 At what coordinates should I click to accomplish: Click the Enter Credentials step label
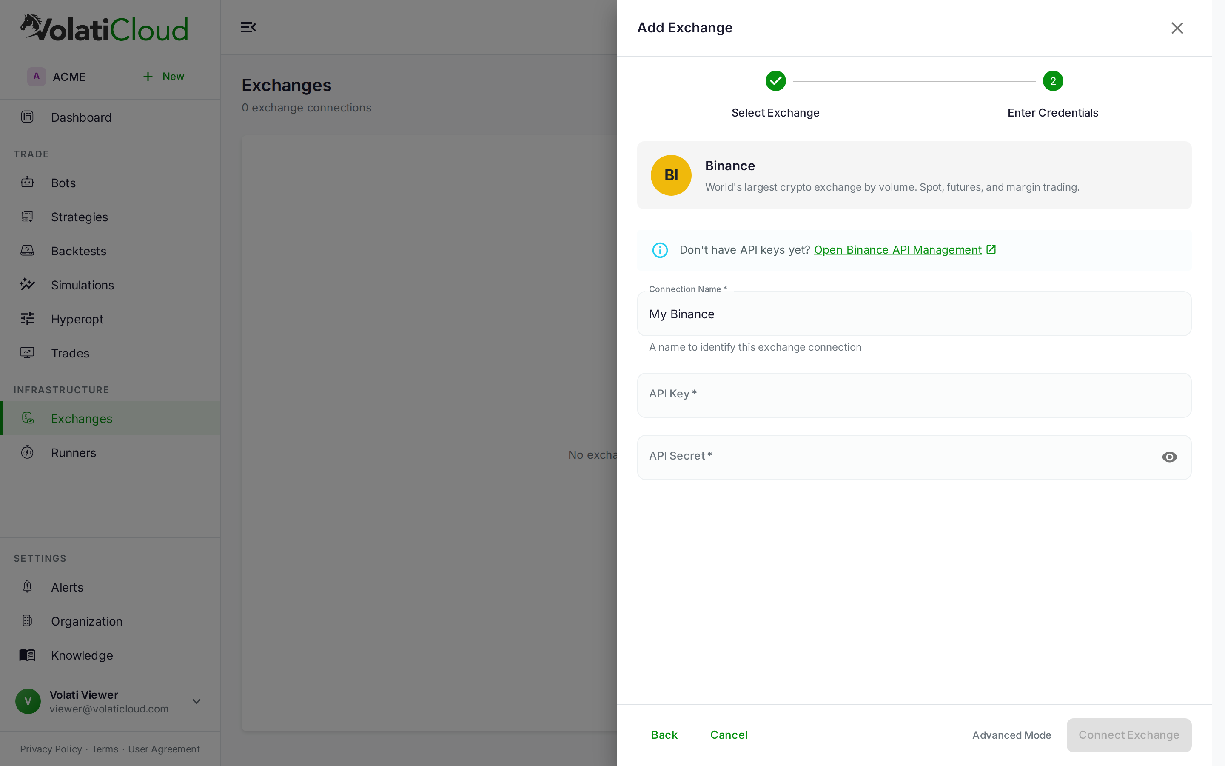coord(1053,112)
